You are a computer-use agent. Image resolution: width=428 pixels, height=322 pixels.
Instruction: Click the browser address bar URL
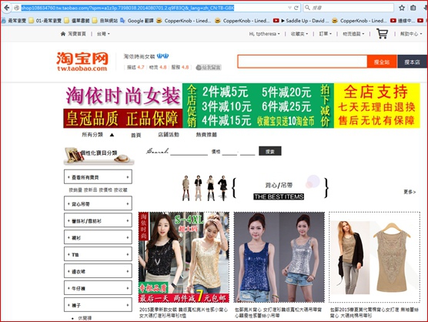(128, 8)
